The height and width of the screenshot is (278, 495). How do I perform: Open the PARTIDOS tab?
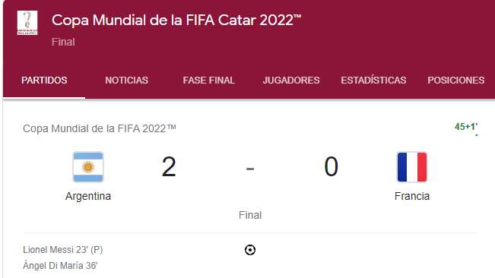(x=44, y=81)
